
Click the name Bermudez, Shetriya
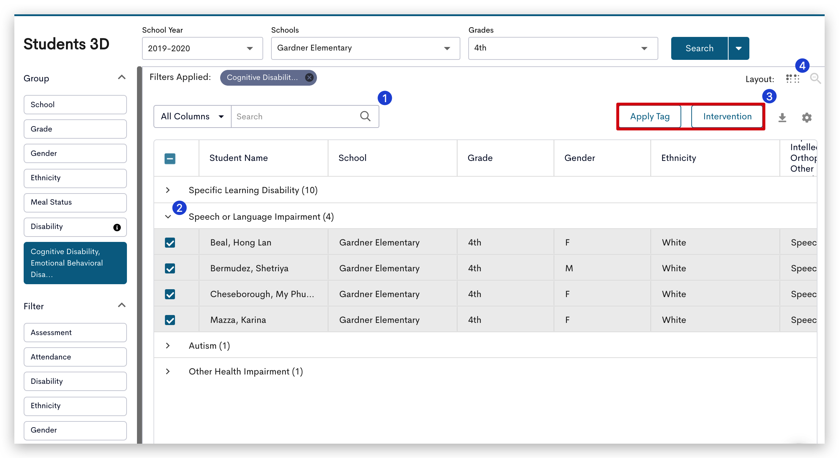point(249,268)
